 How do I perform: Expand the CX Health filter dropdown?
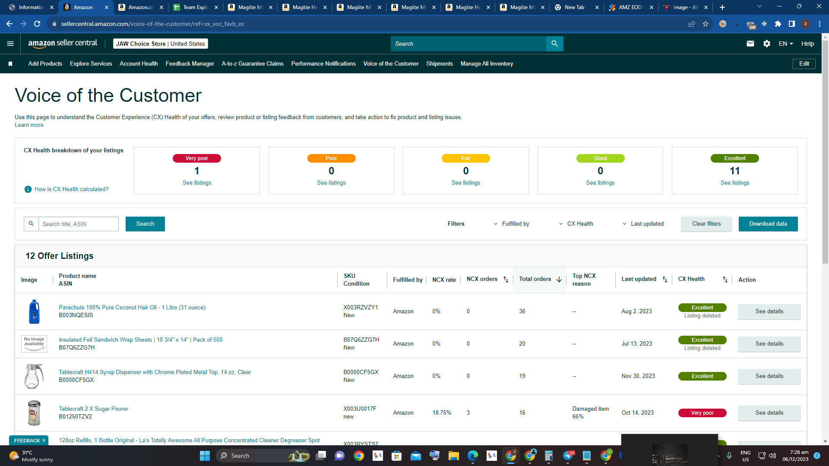coord(576,224)
